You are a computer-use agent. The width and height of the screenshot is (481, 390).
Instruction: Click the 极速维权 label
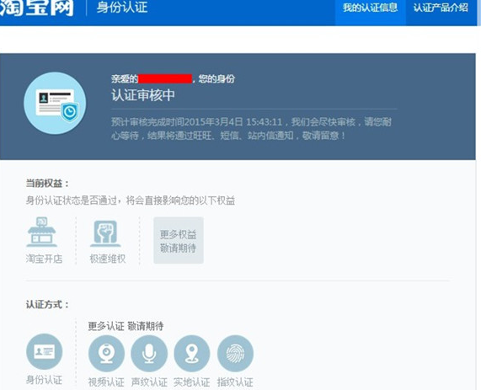pos(108,259)
